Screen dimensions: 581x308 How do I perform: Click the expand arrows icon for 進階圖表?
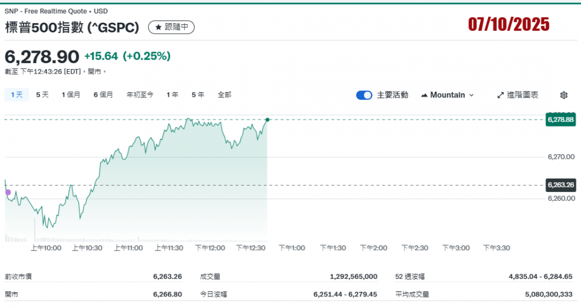(500, 95)
